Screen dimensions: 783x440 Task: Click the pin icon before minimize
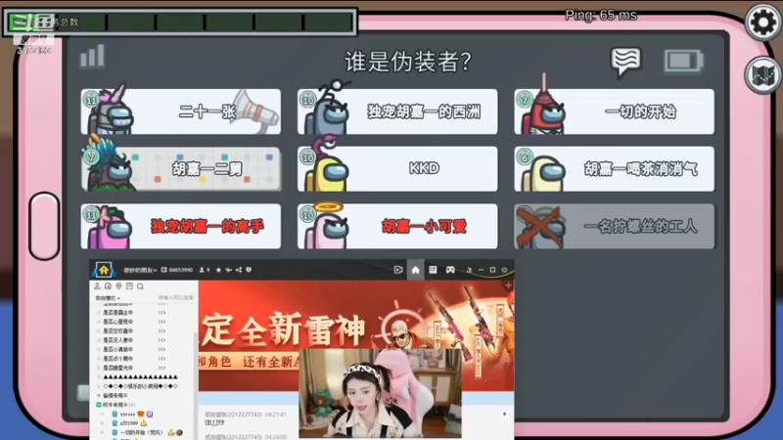click(x=470, y=270)
